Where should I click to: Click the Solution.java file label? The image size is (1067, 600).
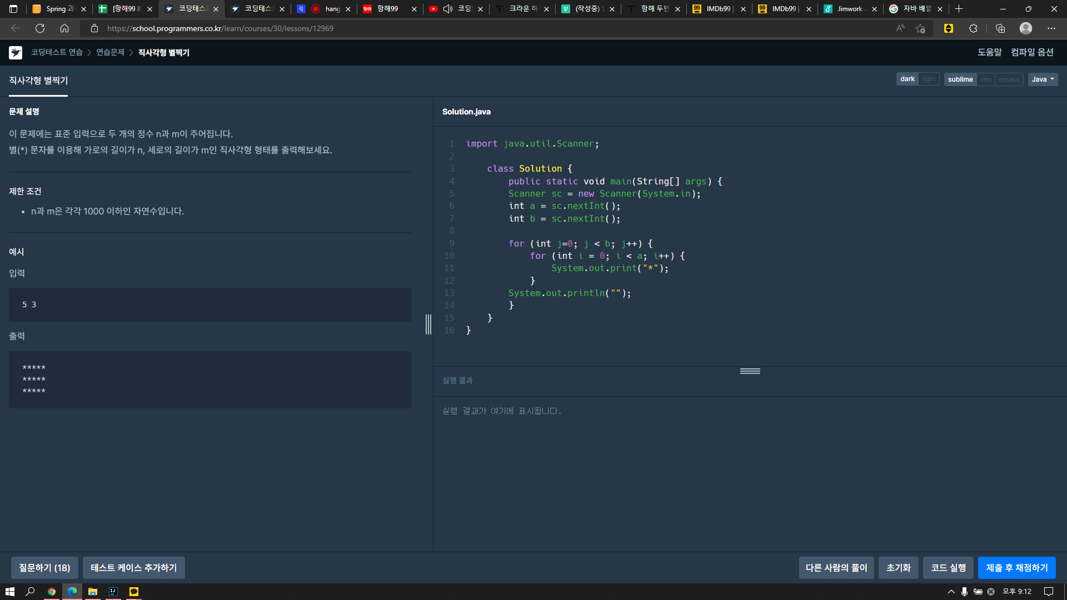point(466,112)
